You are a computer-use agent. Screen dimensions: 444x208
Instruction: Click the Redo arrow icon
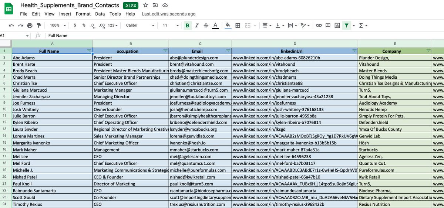click(x=21, y=25)
